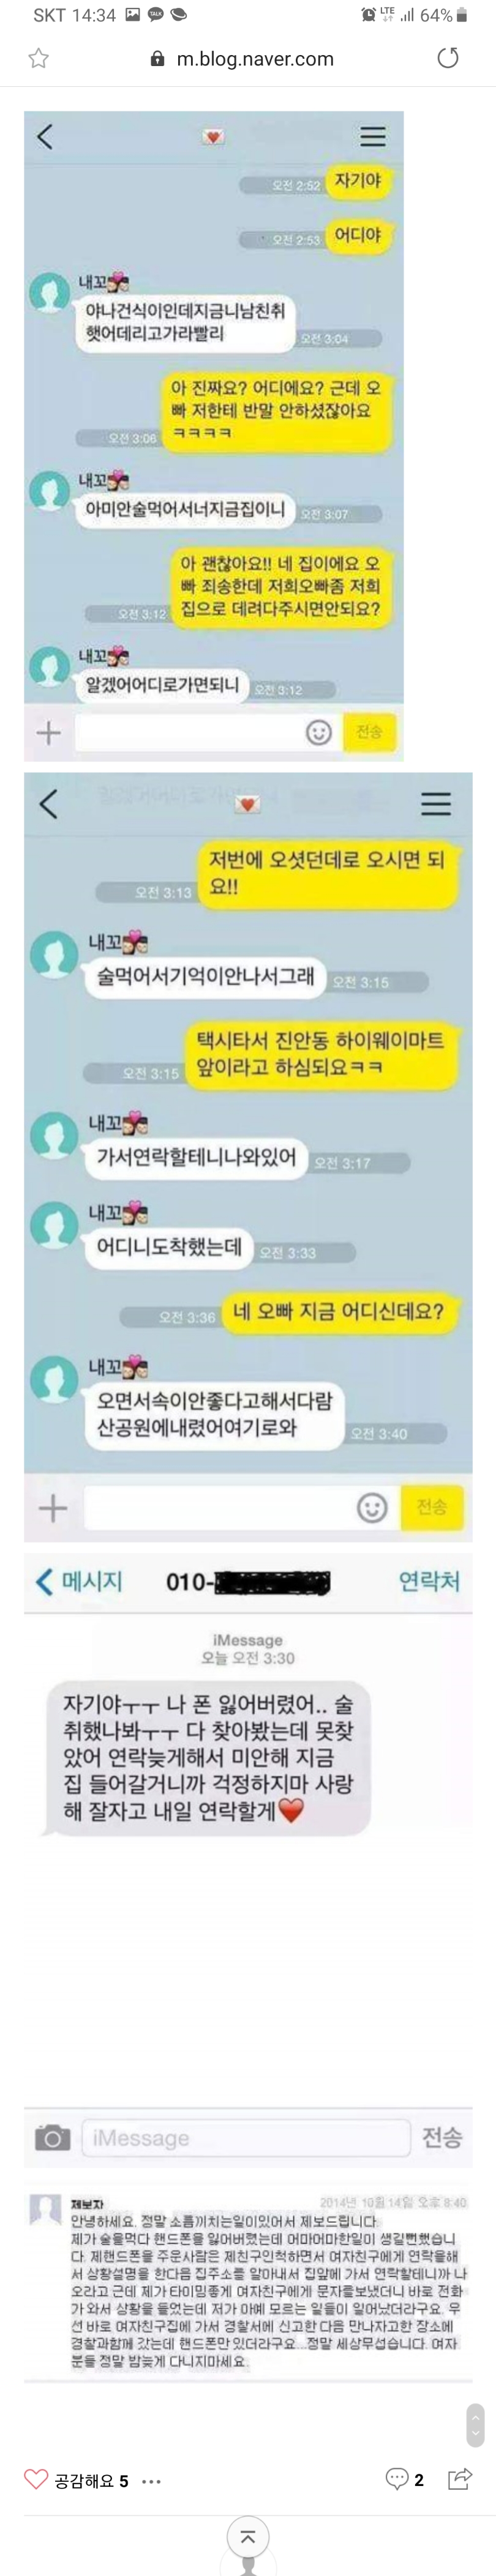
Task: Tap the 공감해요 heart icon
Action: pos(36,2479)
